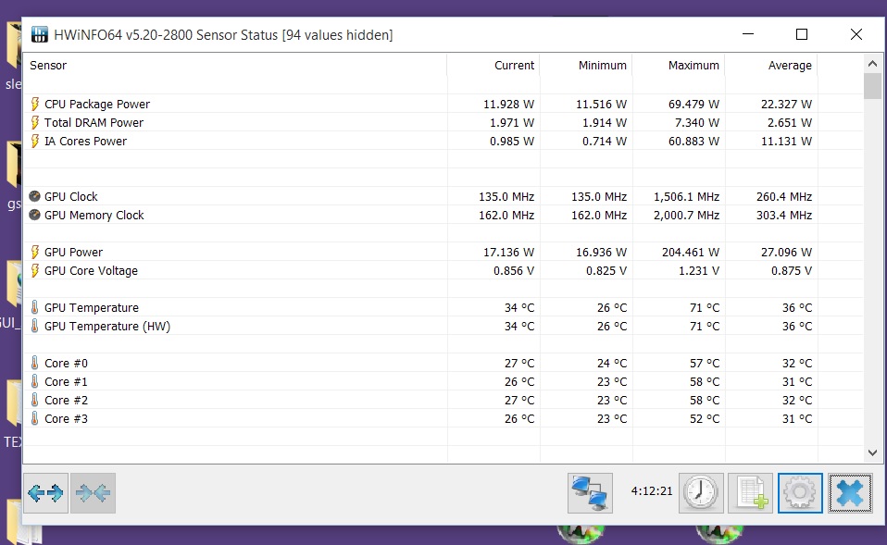
Task: Click the GPU Core Voltage lightning icon
Action: [x=35, y=271]
